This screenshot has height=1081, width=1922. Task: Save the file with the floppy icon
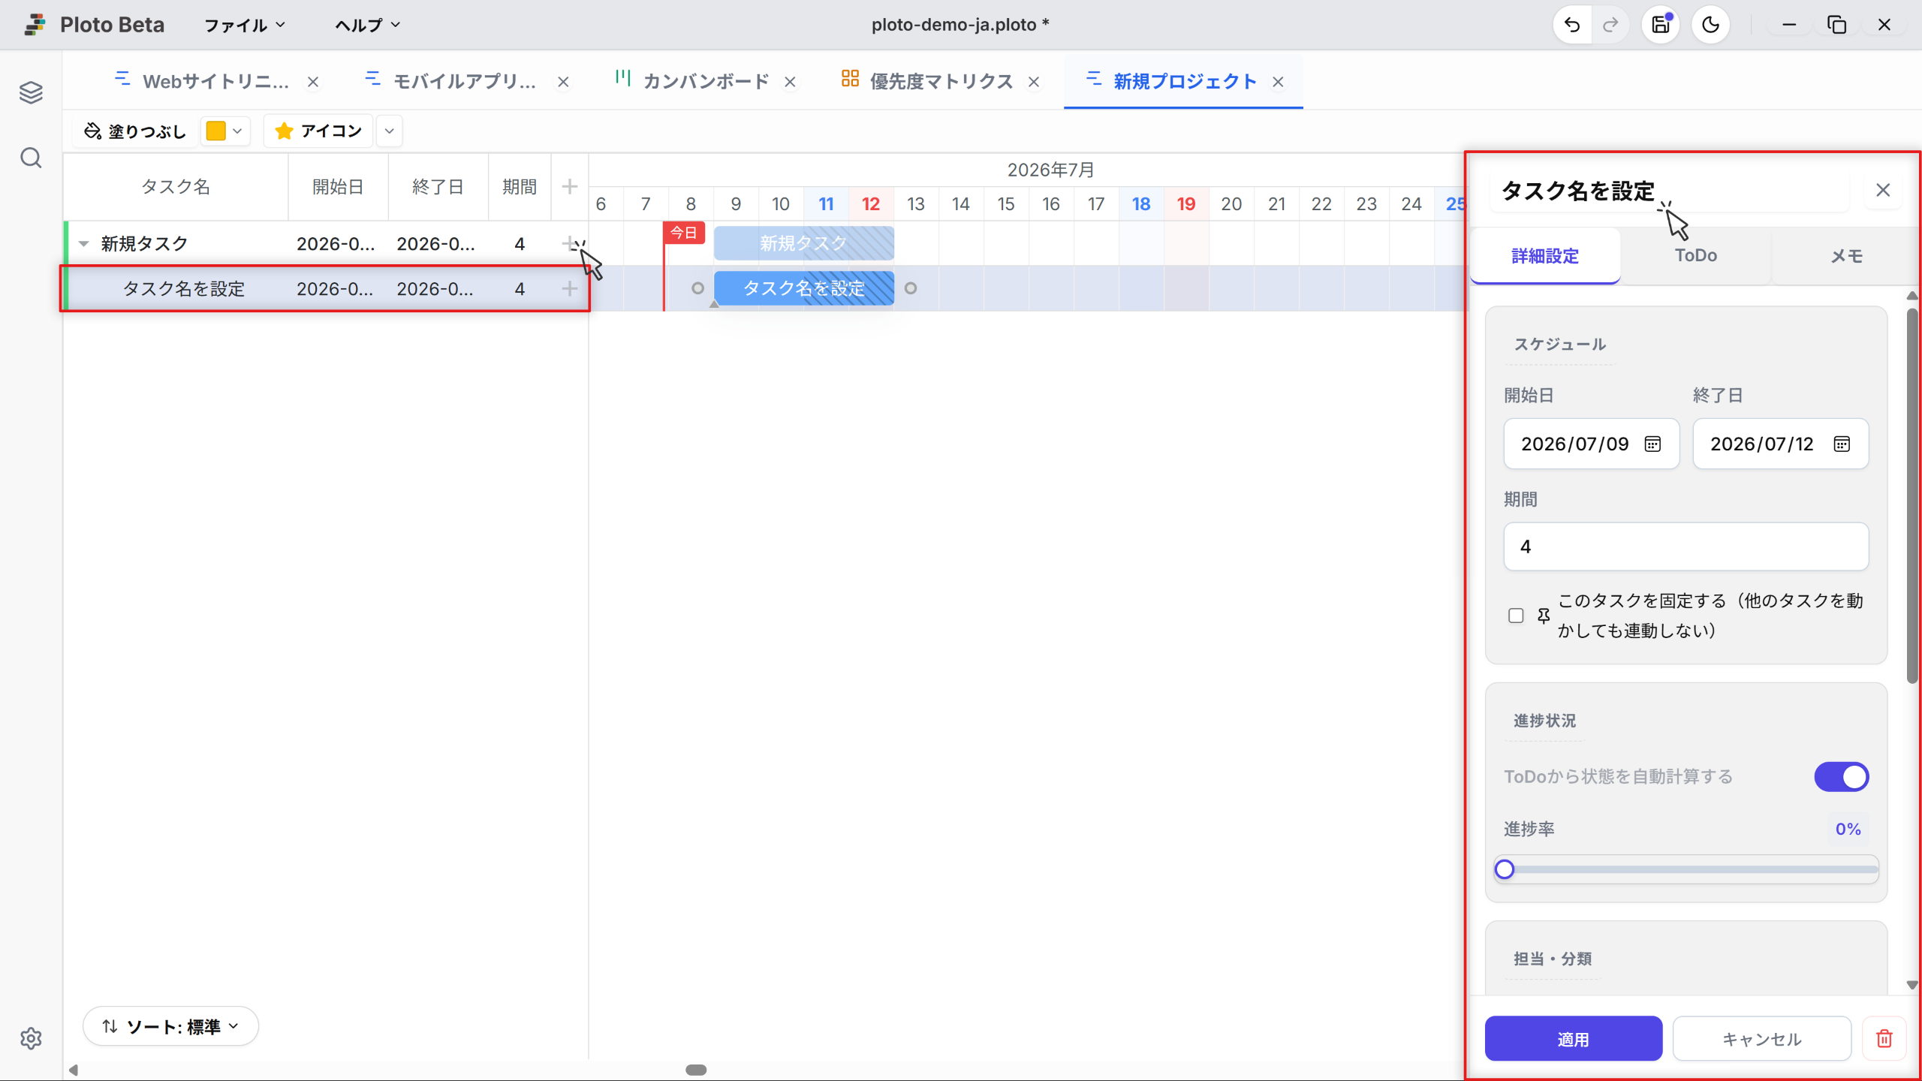1661,25
